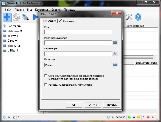
Task: Click the arrow button beside Параметры field
Action: click(x=115, y=53)
